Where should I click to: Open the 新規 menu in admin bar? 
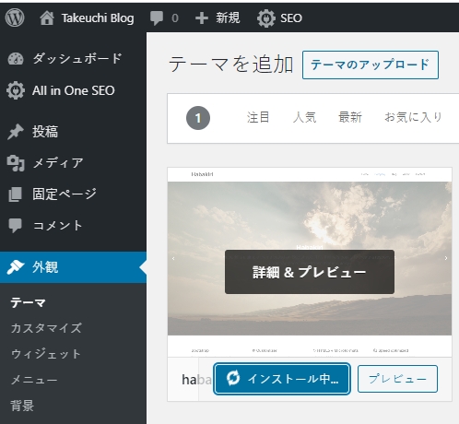coord(228,18)
